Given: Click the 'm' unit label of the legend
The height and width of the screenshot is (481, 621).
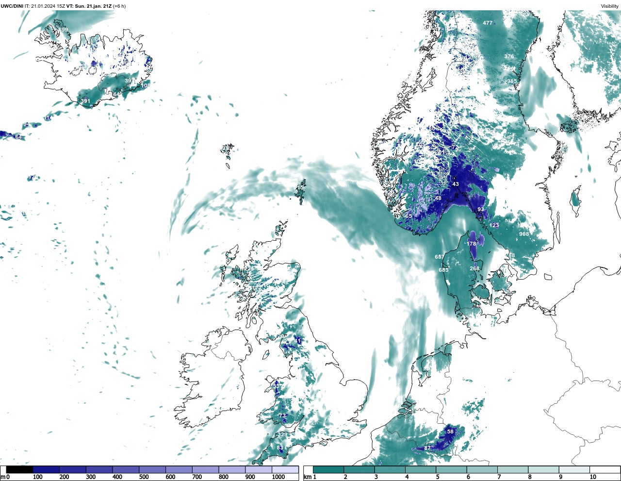Looking at the screenshot, I should (x=3, y=477).
